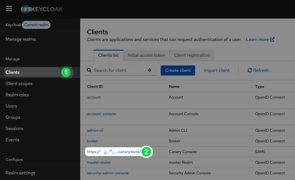Image resolution: width=295 pixels, height=180 pixels.
Task: Open the Learn more external link icon
Action: pyautogui.click(x=272, y=39)
